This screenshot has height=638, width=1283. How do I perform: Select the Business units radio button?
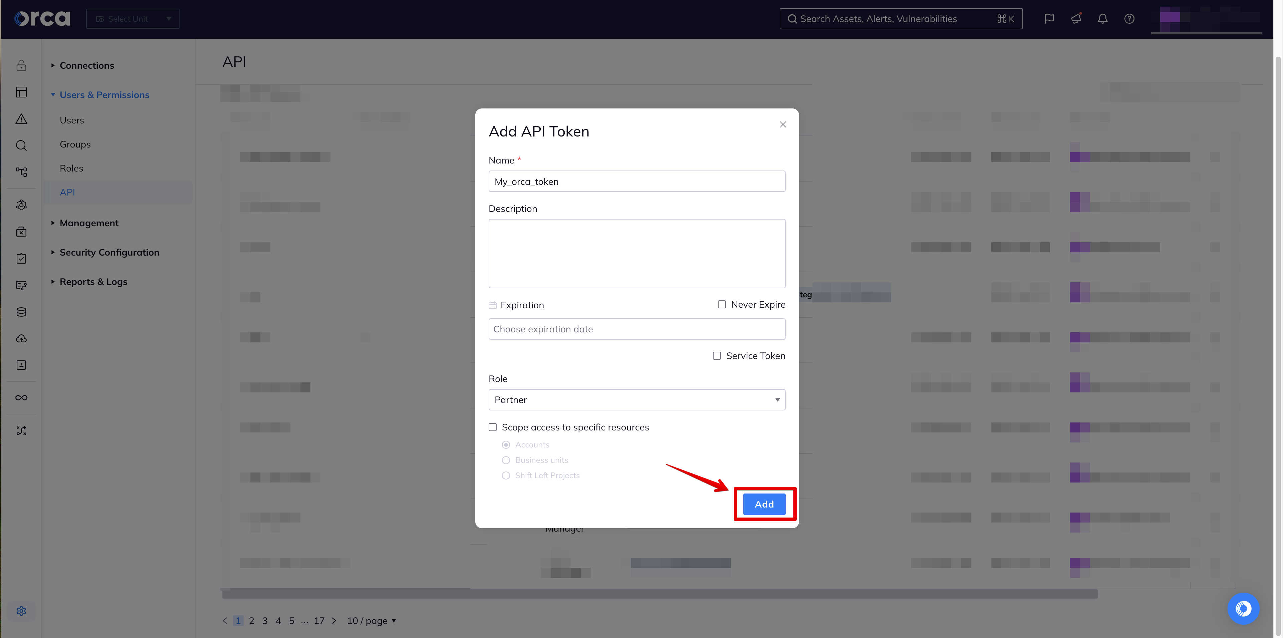pyautogui.click(x=506, y=460)
